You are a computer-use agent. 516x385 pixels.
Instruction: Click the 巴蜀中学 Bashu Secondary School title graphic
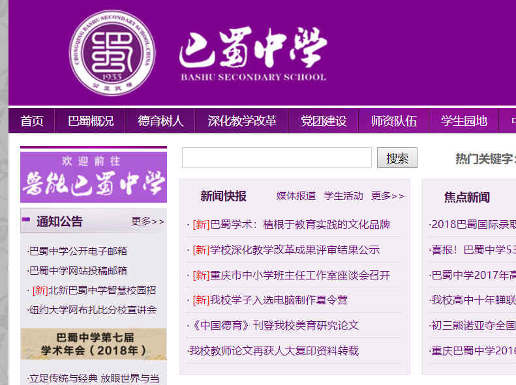pos(253,54)
